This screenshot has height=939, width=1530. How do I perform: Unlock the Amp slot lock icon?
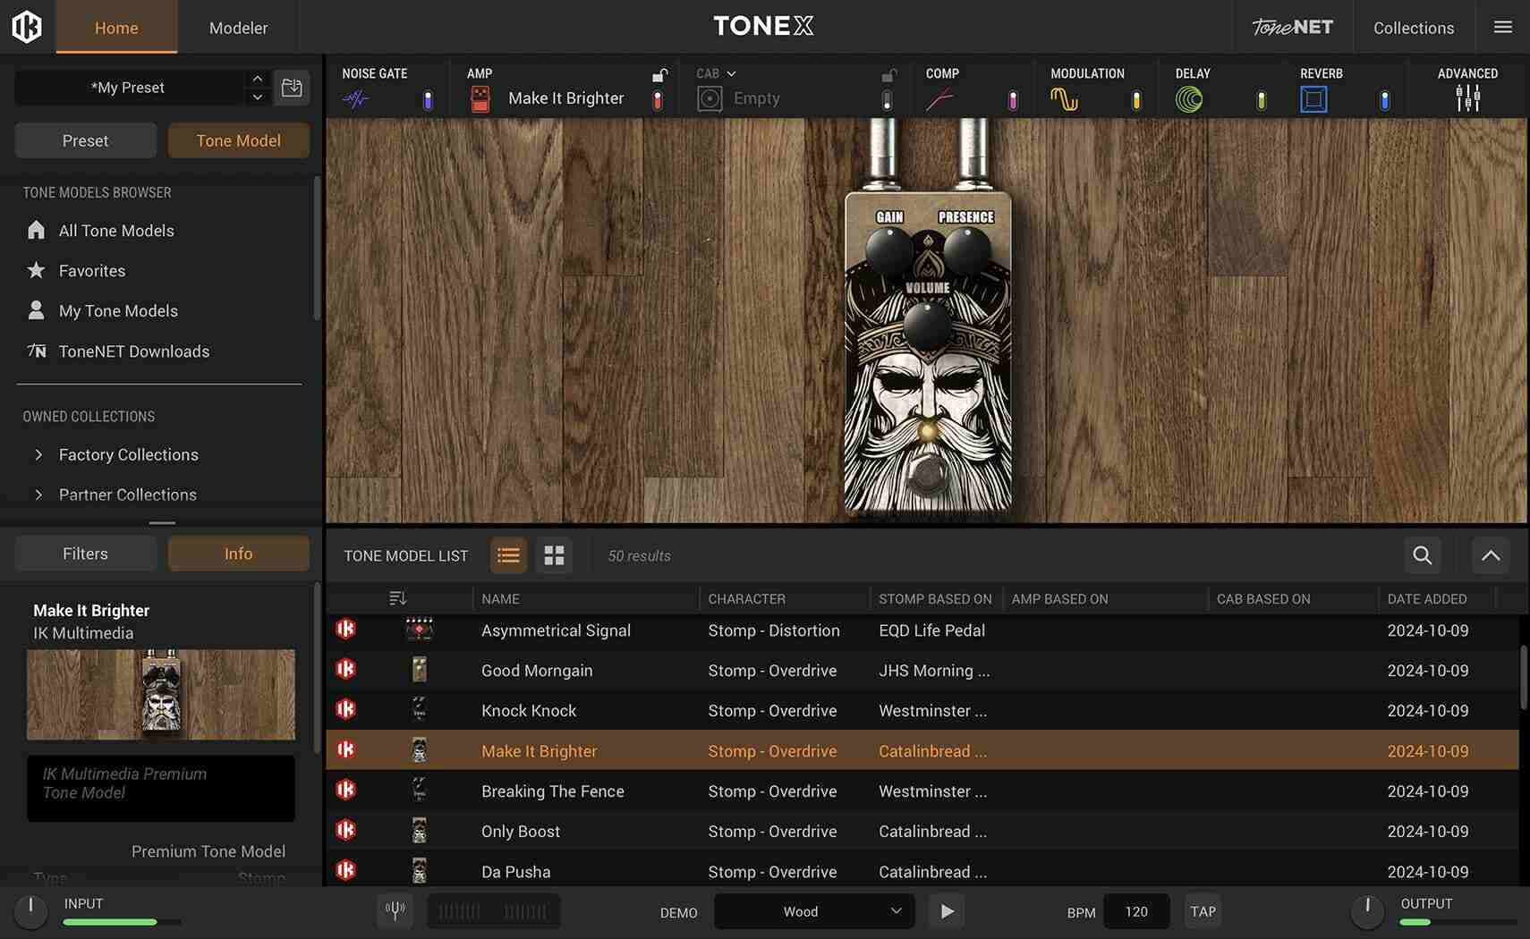(x=661, y=74)
